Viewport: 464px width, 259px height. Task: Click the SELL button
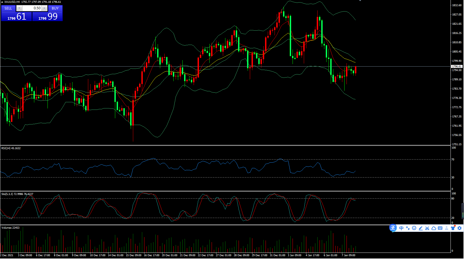coord(8,8)
